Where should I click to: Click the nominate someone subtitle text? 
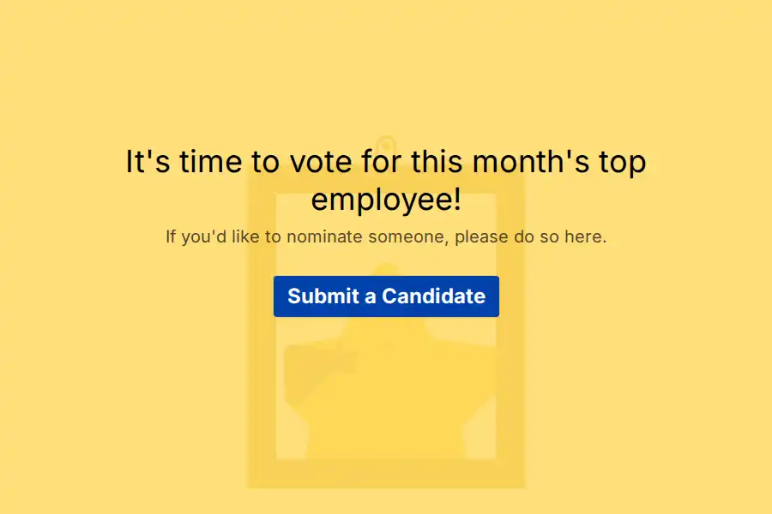tap(386, 236)
